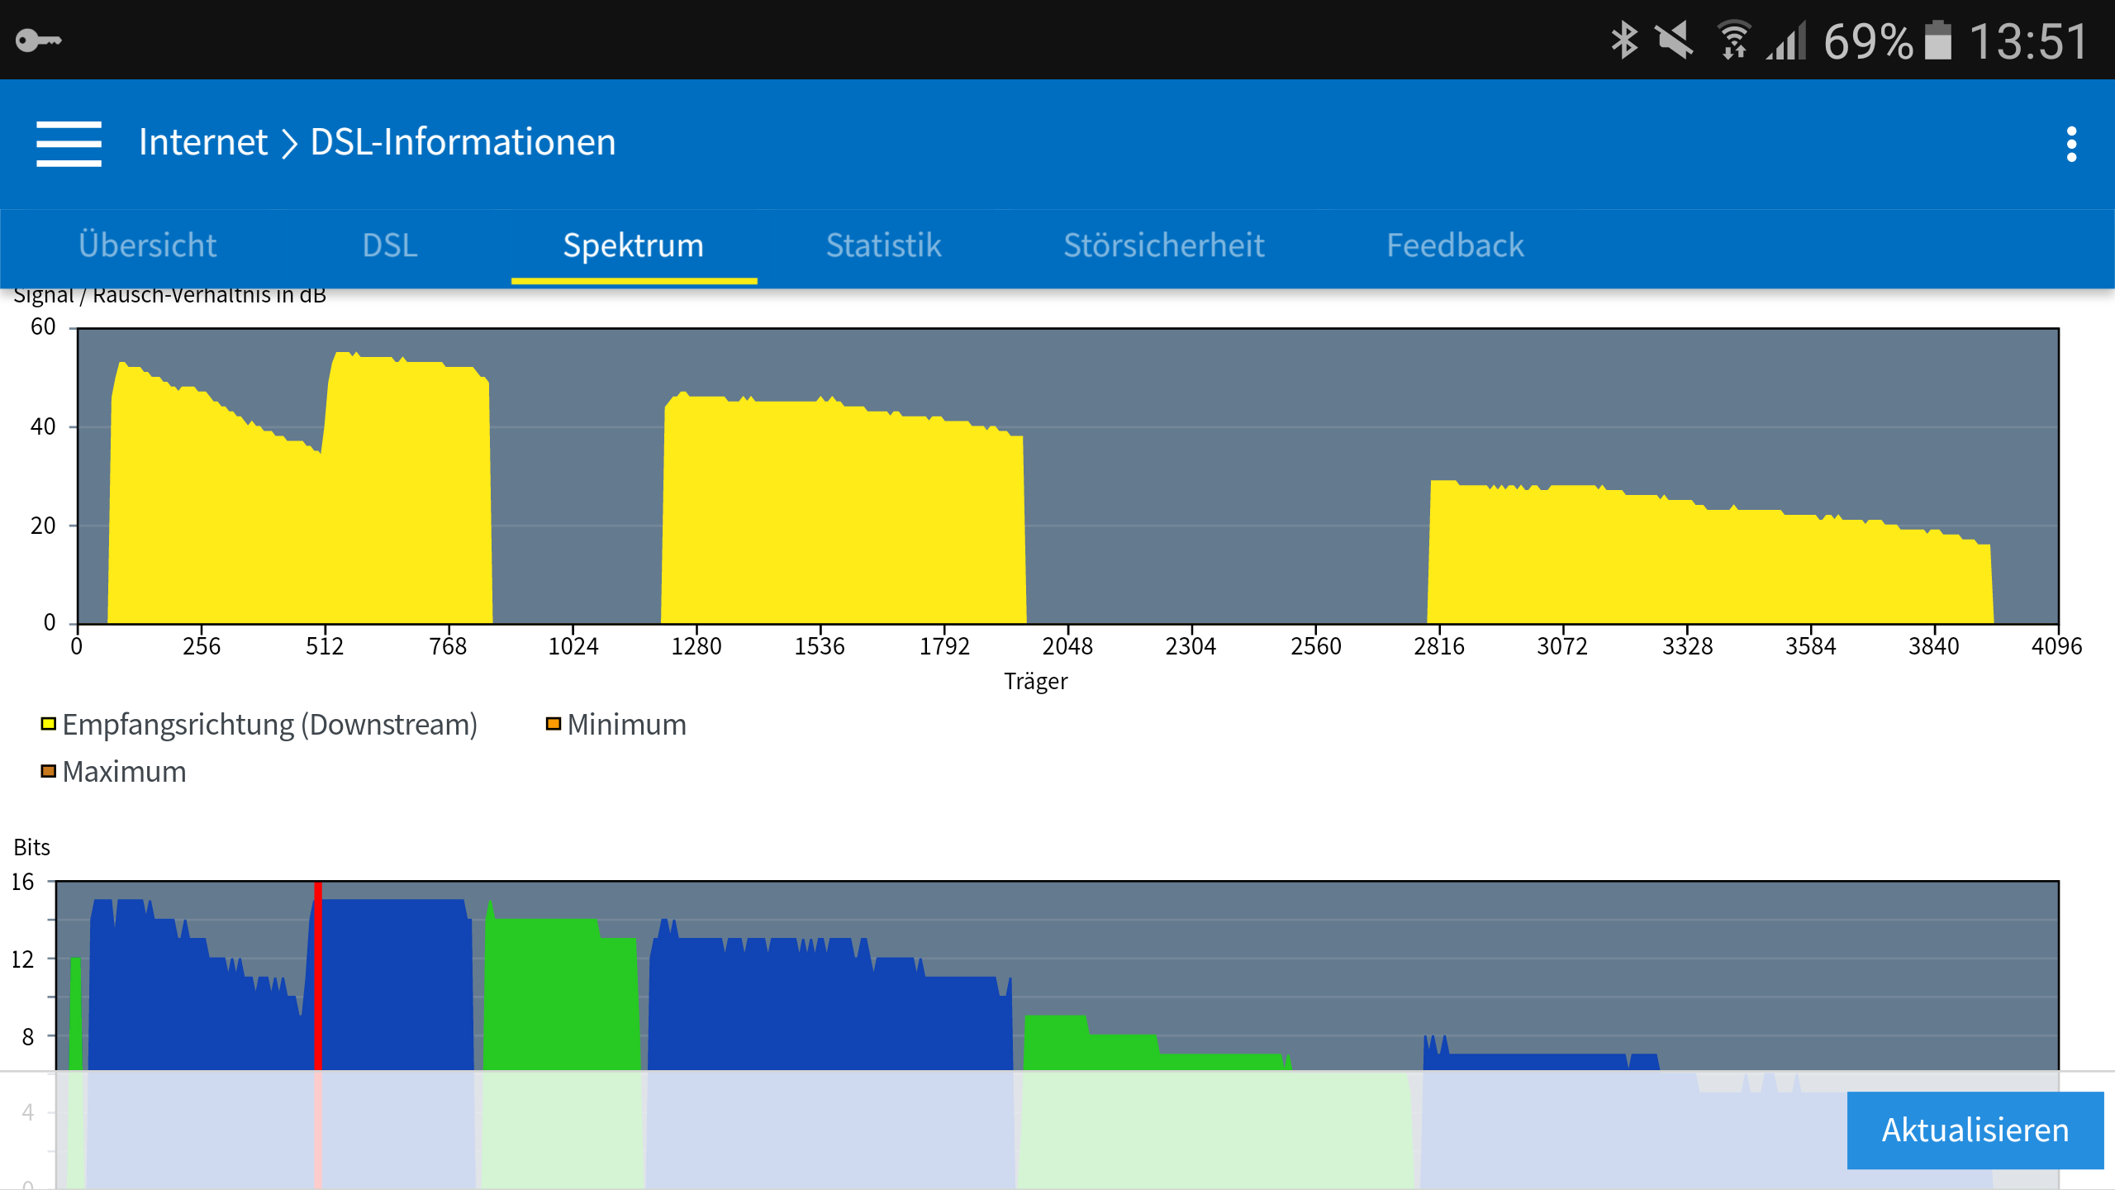Open the three-dot overflow menu
Viewport: 2115px width, 1190px height.
click(x=2070, y=144)
